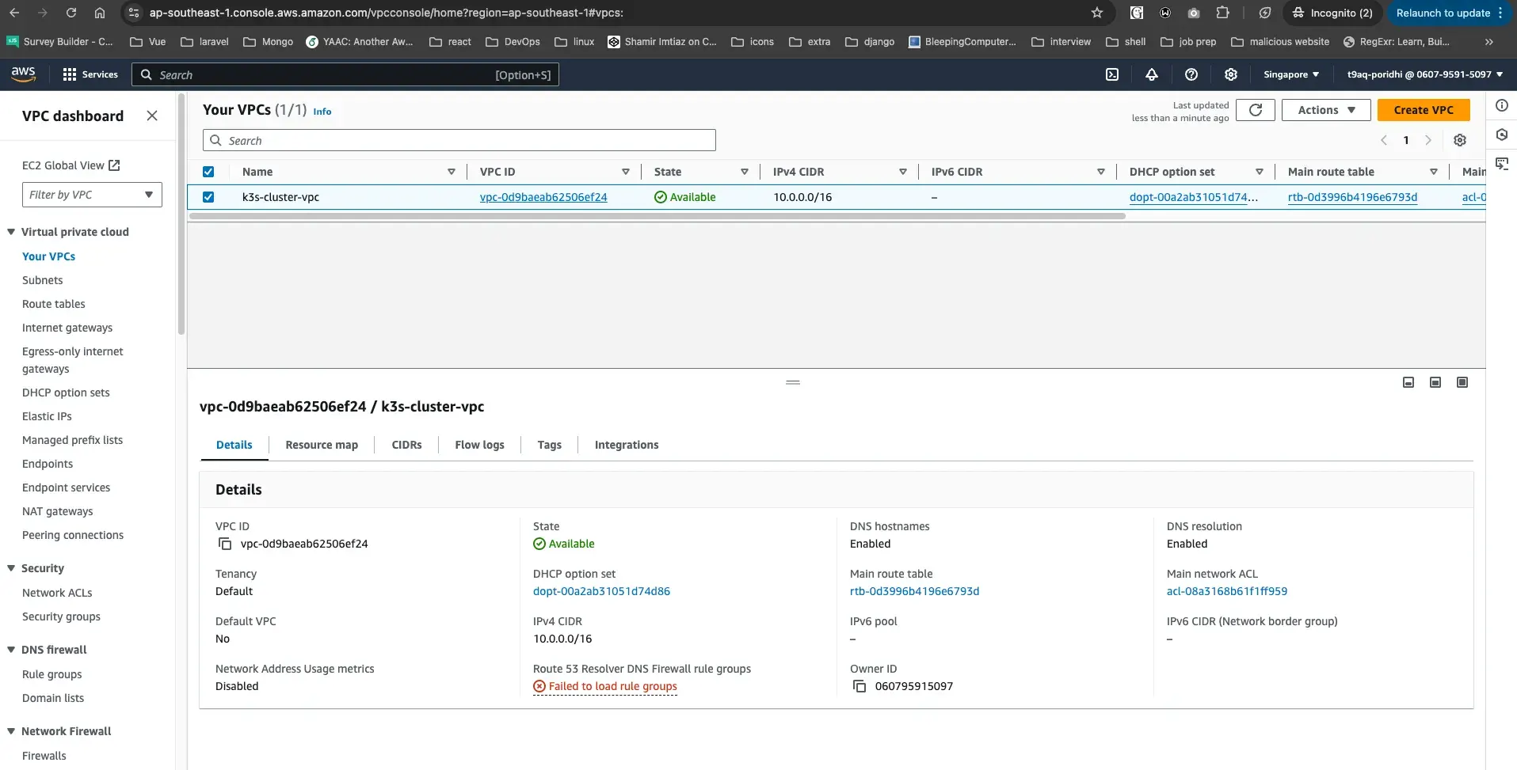Open route table rtb-0d3996b4196e6793d link
The width and height of the screenshot is (1517, 770).
tap(914, 591)
